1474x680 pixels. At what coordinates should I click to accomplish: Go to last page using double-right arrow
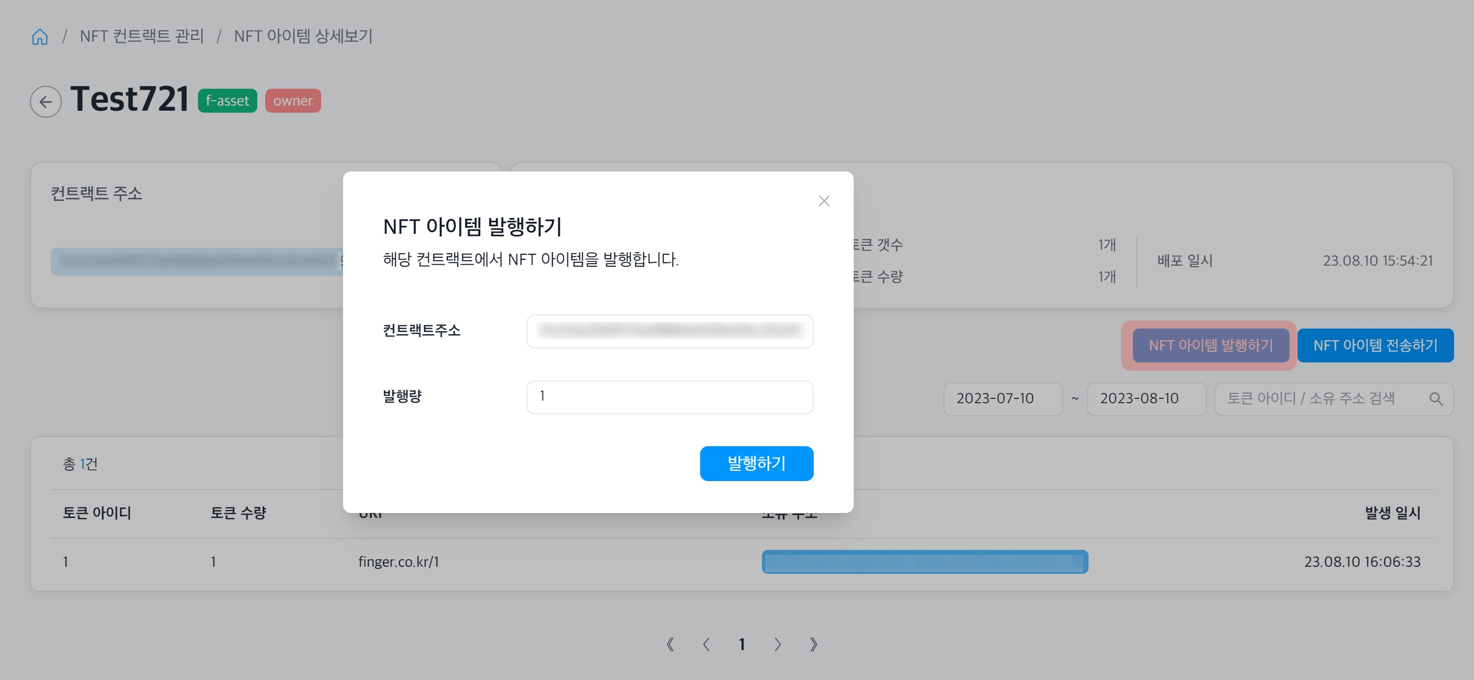[813, 645]
